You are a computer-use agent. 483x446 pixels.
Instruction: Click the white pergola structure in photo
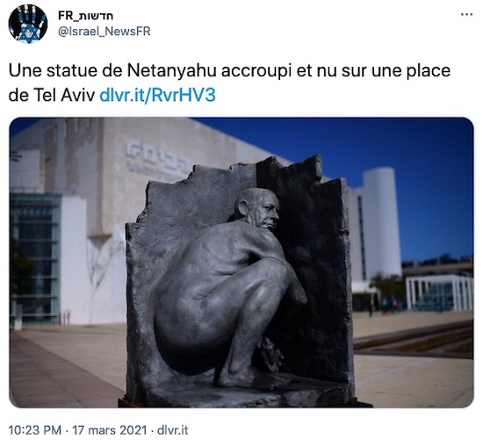pos(440,292)
